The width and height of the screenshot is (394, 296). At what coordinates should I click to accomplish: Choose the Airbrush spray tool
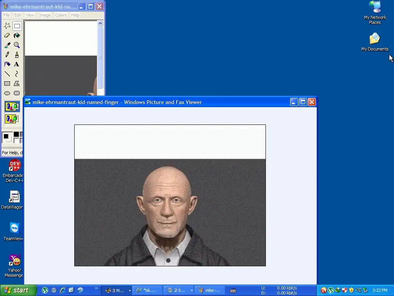coord(7,64)
